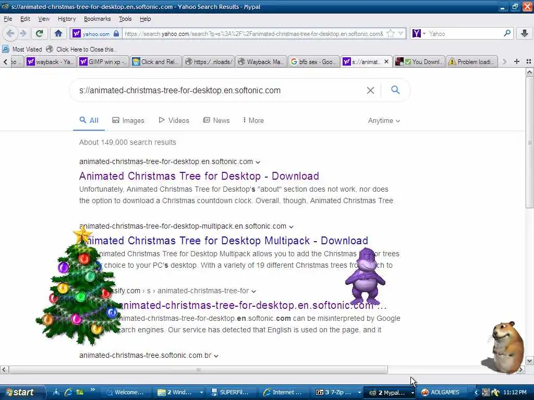Bookmark this page with the star
The width and height of the screenshot is (534, 400).
391,34
